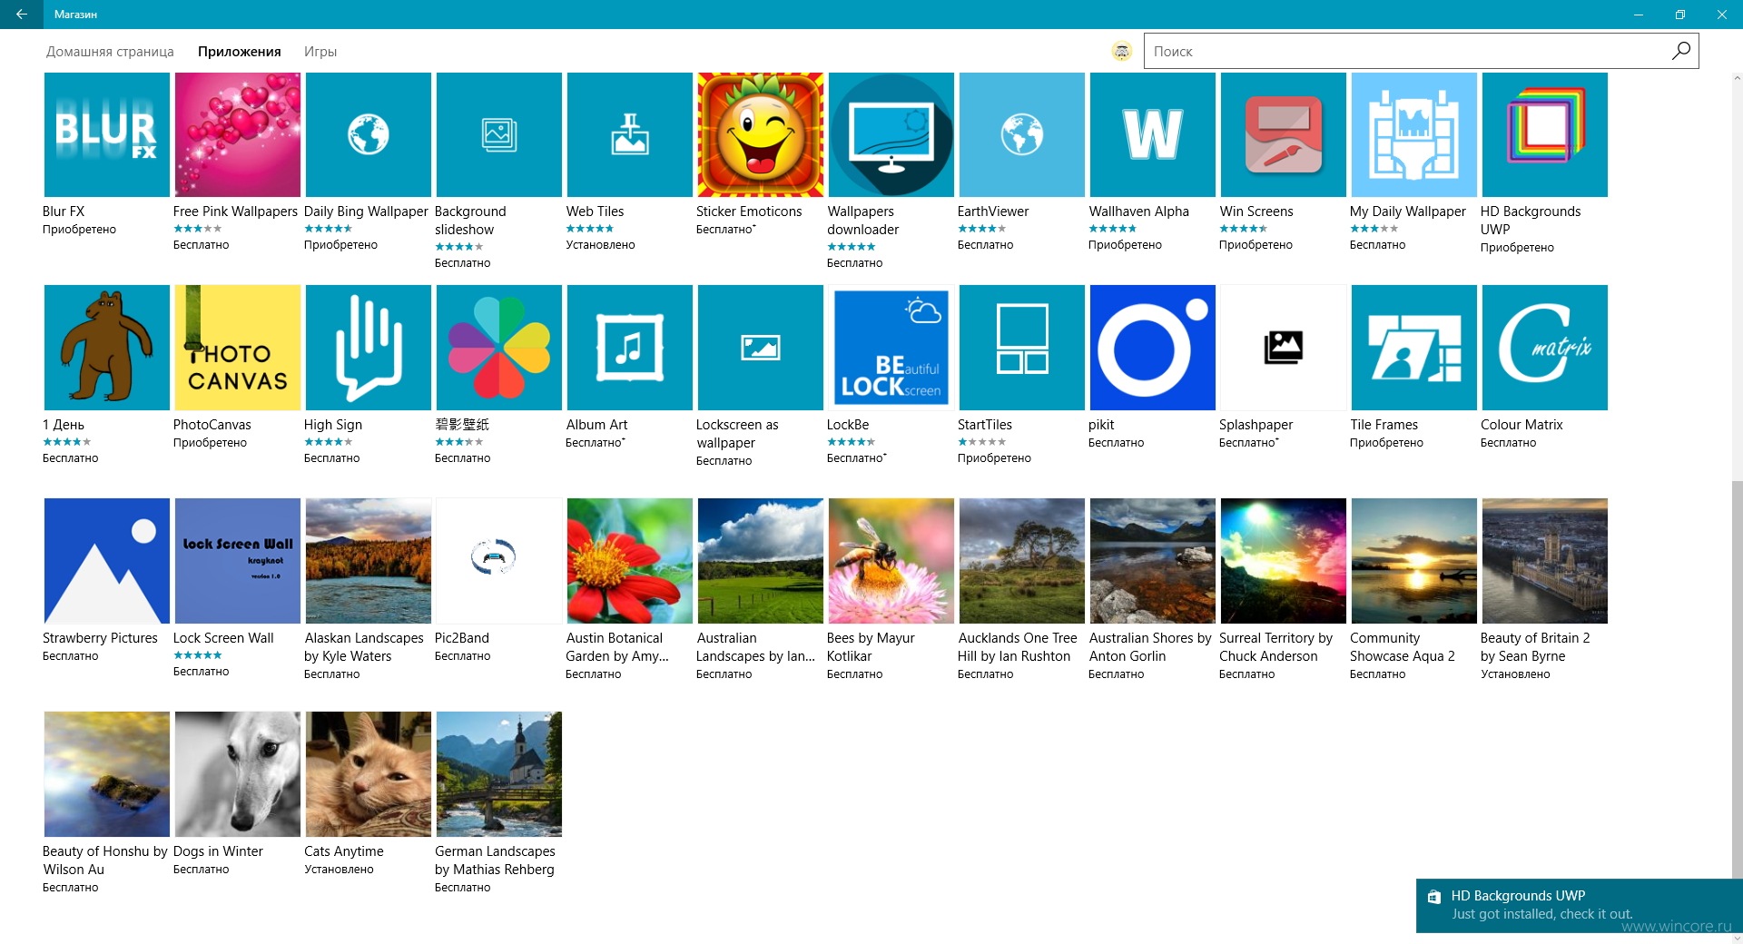Open Australian Landscapes thumbnail
This screenshot has width=1743, height=944.
coord(761,561)
